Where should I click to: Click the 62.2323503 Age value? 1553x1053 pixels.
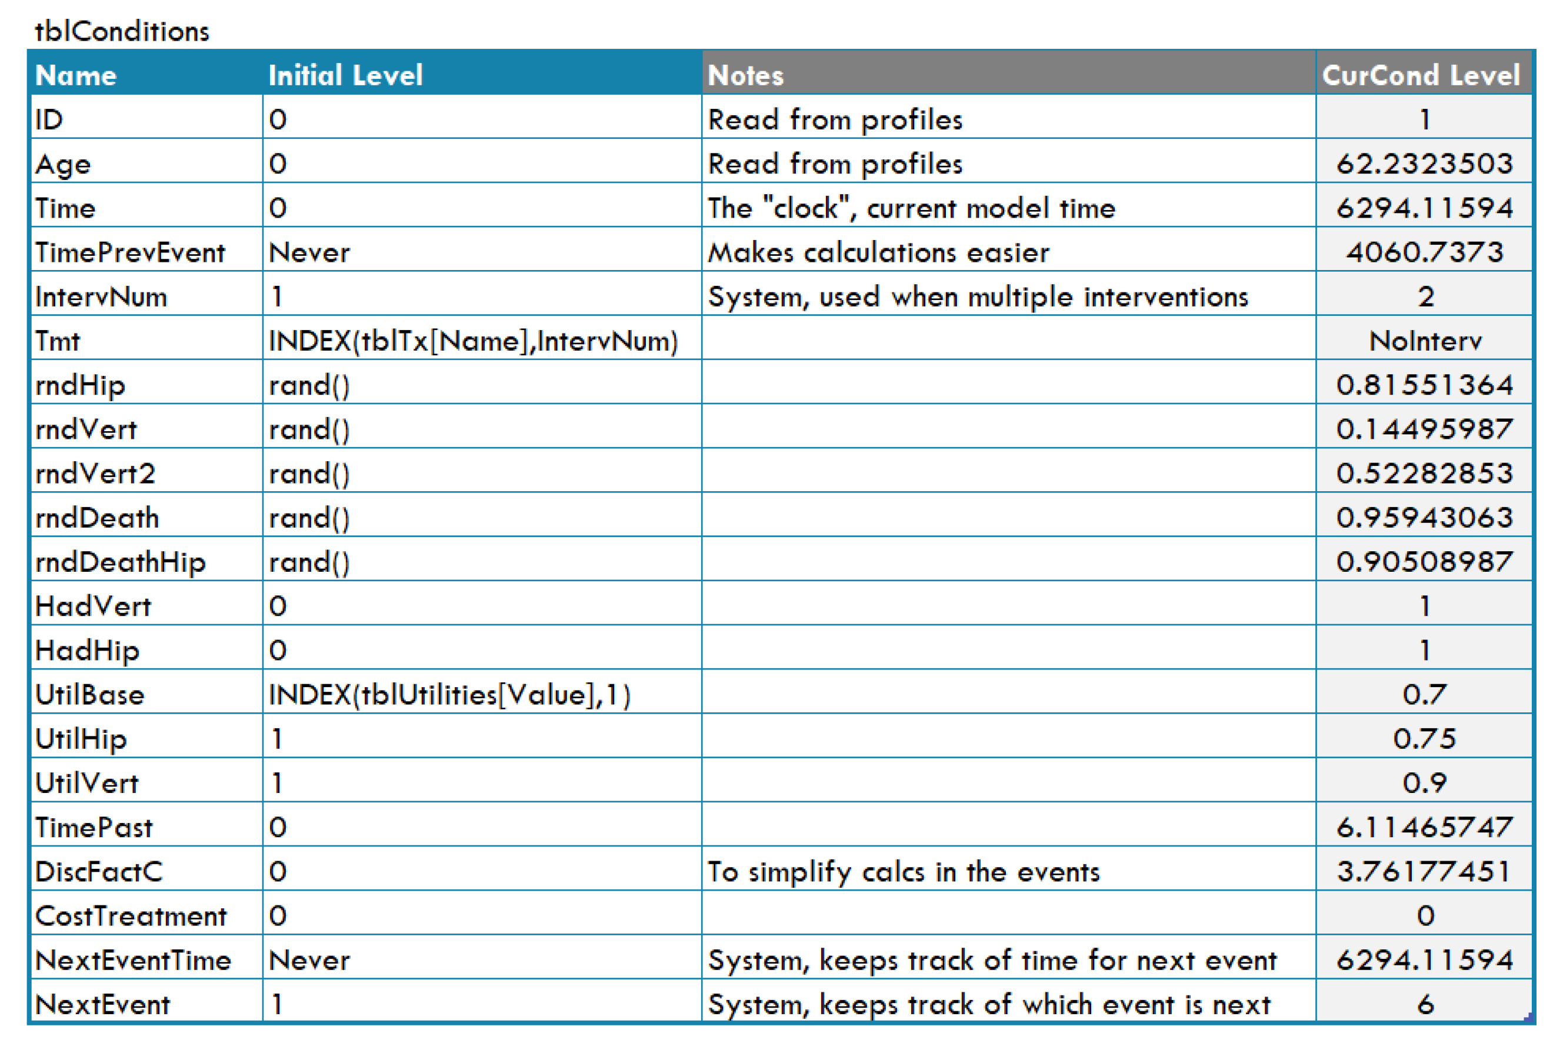point(1425,164)
